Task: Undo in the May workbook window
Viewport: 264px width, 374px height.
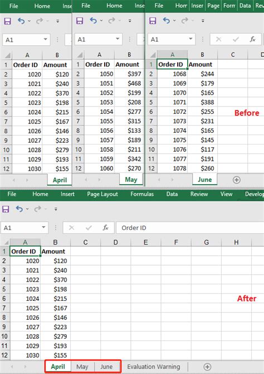Action: (x=94, y=21)
